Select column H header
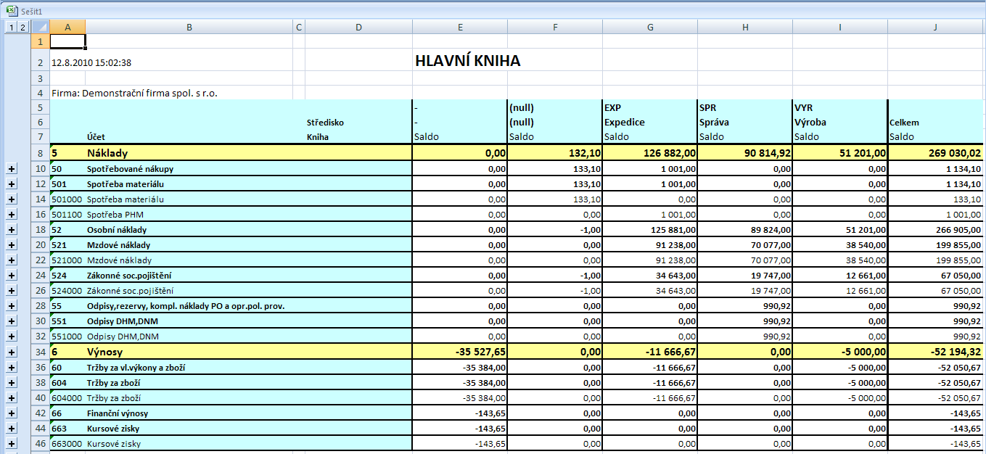This screenshot has width=986, height=454. 745,28
